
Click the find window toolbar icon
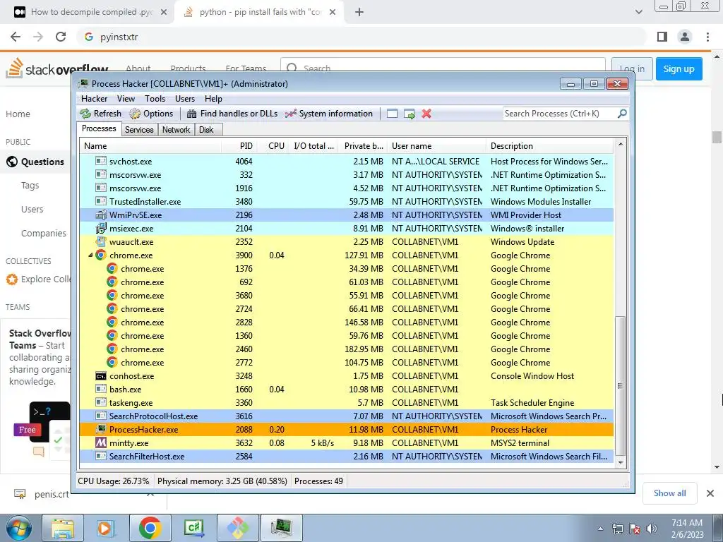pos(392,114)
